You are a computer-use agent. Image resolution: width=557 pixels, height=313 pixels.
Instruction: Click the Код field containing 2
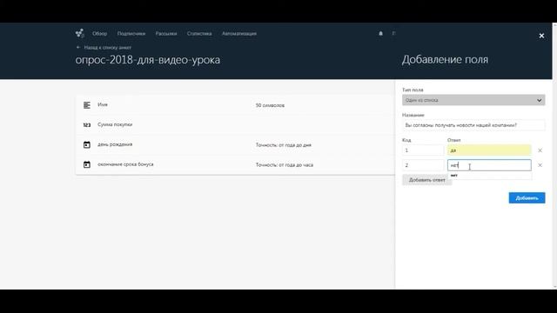423,165
